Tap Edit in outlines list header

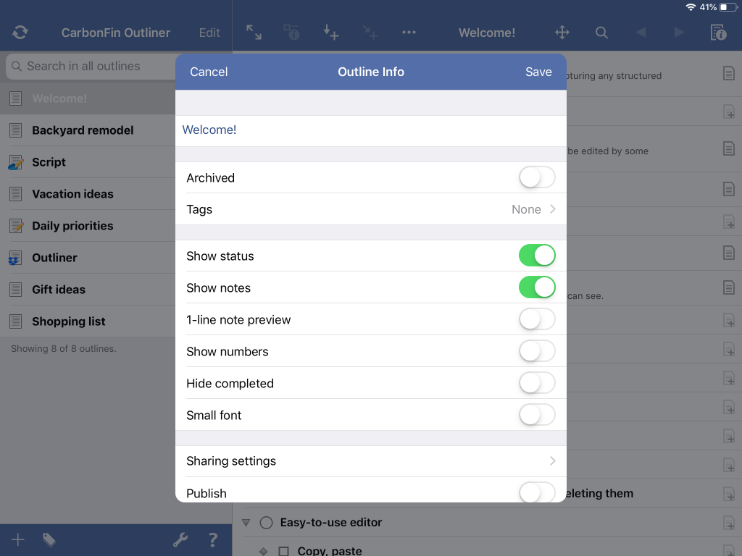click(209, 33)
